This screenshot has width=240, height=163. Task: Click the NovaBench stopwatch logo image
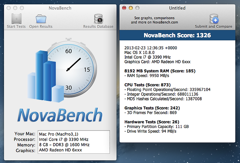pyautogui.click(x=62, y=70)
